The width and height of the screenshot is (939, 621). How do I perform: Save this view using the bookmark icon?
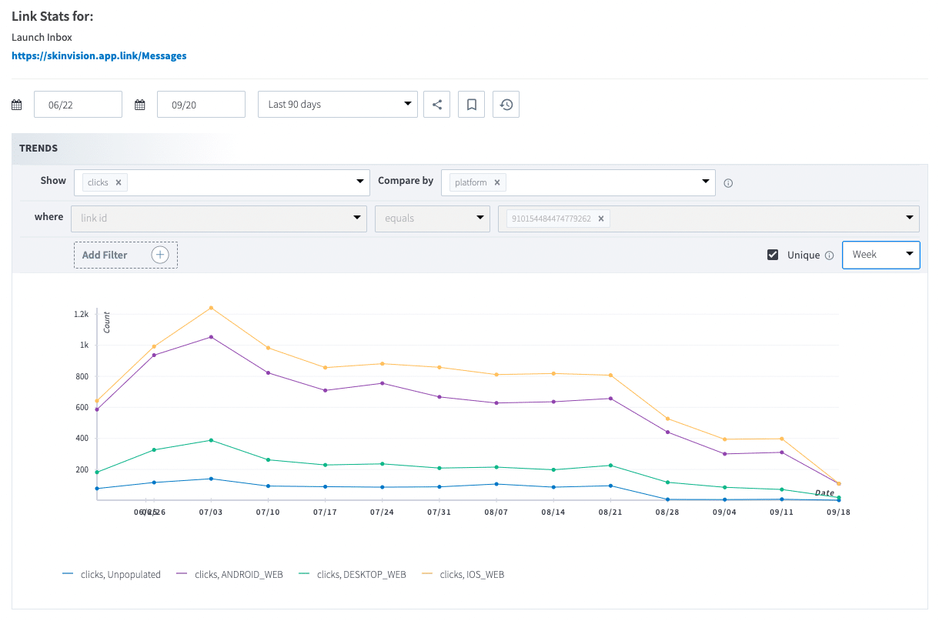[471, 104]
